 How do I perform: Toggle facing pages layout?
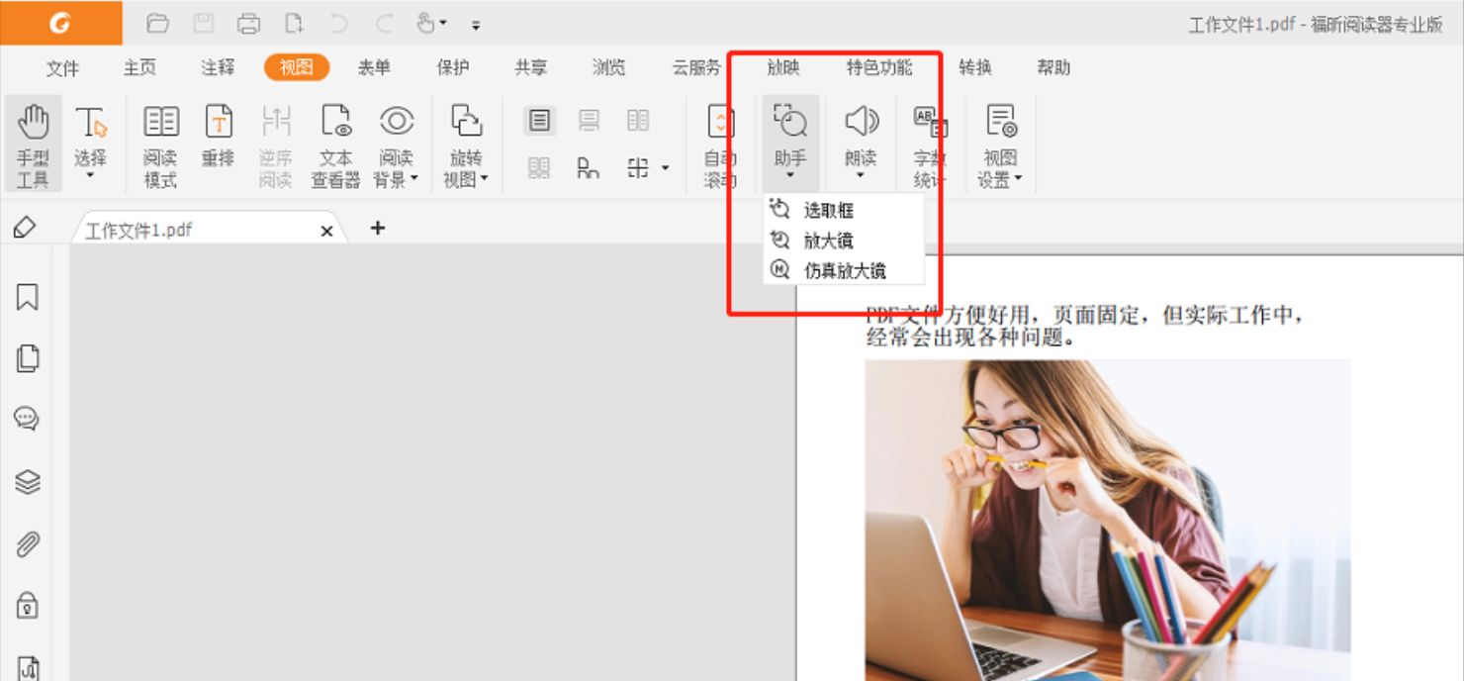[x=636, y=121]
